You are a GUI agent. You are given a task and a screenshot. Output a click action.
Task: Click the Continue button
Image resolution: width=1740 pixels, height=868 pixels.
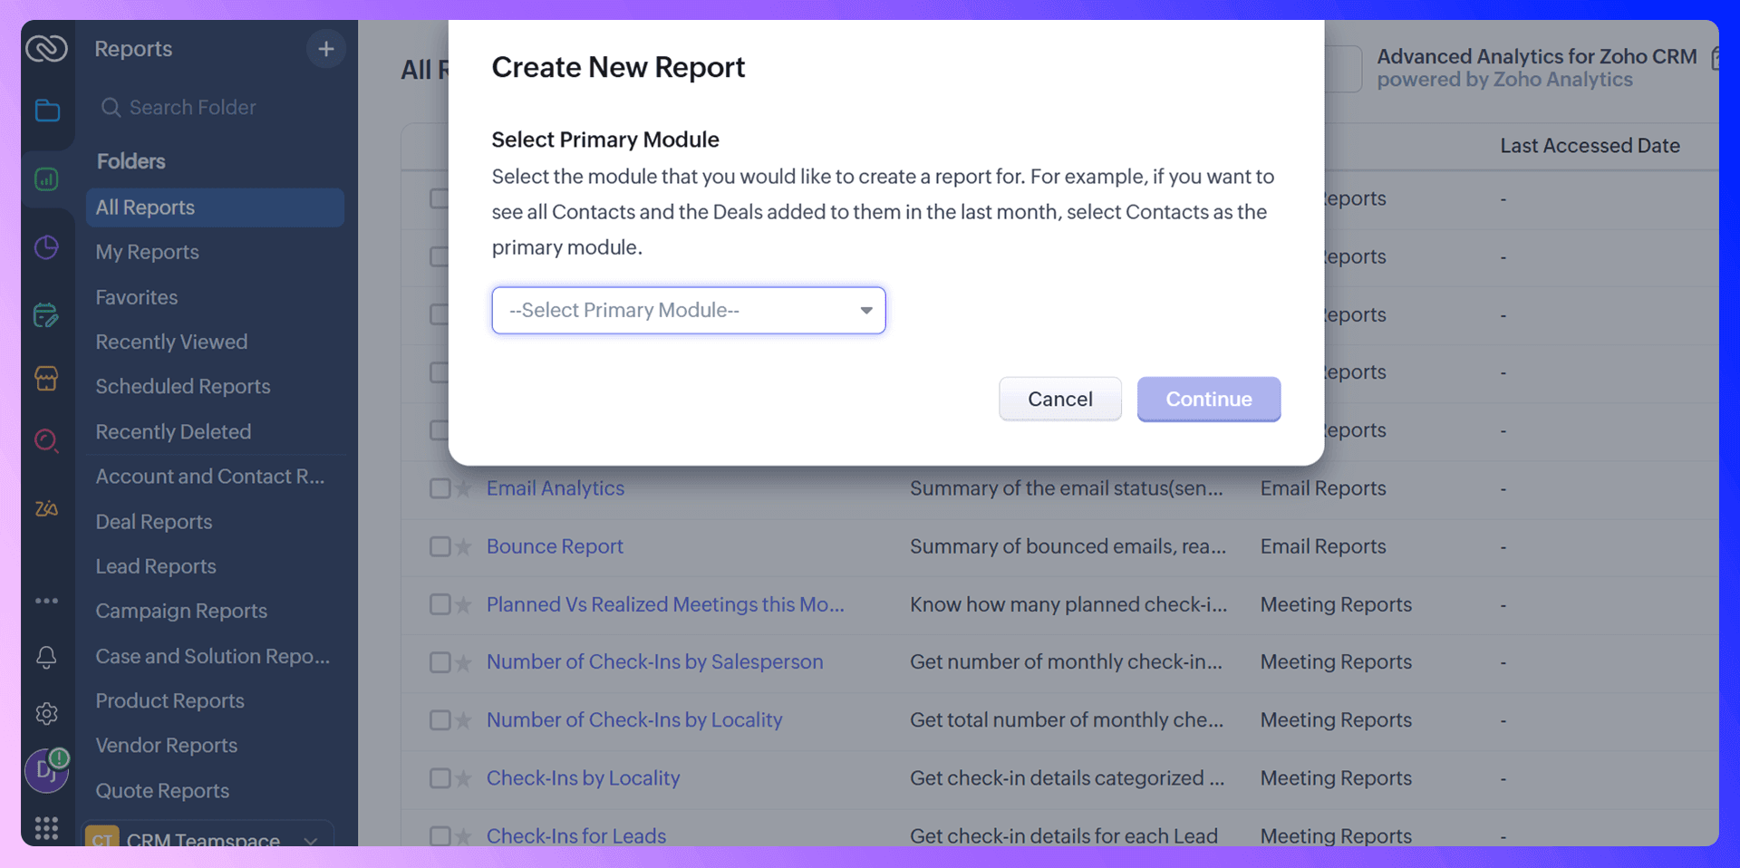(x=1209, y=400)
